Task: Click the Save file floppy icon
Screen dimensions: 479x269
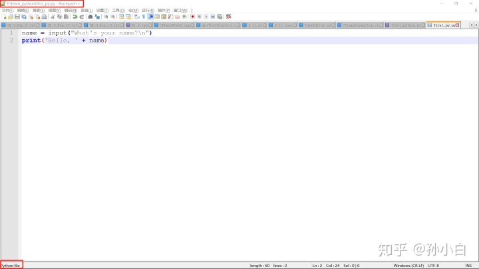Action: click(17, 17)
